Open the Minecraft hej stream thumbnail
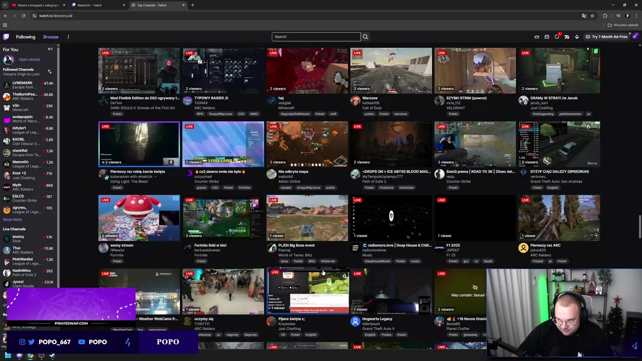Image resolution: width=642 pixels, height=361 pixels. [x=307, y=71]
